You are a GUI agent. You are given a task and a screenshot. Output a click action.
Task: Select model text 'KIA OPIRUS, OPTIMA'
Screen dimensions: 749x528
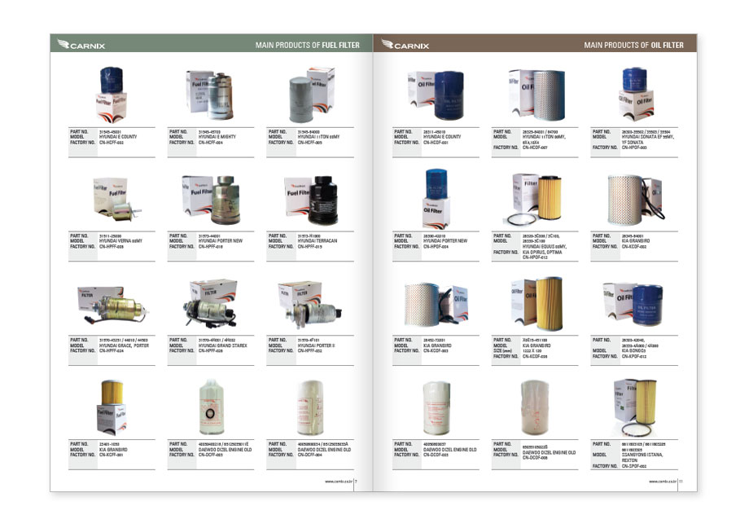tap(541, 252)
